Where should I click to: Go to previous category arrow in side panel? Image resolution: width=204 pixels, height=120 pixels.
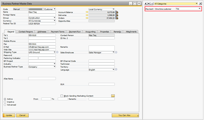click(146, 4)
